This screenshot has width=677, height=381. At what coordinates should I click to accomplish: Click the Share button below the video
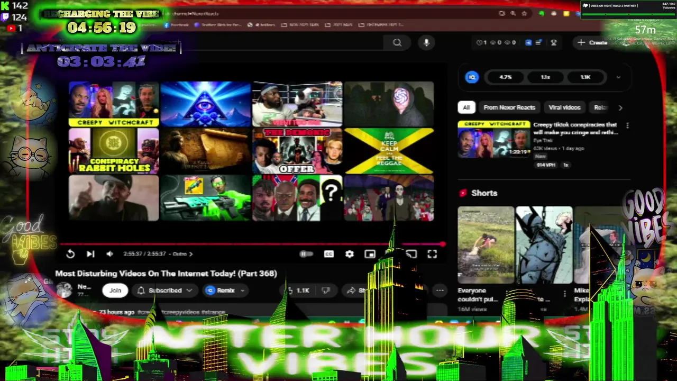coord(356,290)
